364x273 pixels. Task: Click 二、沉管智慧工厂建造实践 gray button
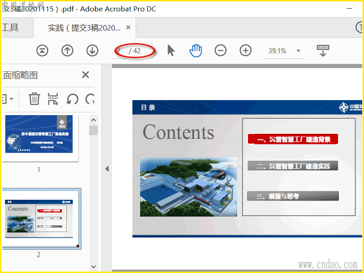click(293, 166)
